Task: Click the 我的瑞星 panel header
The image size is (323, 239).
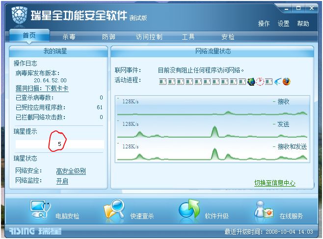Action: (58, 51)
